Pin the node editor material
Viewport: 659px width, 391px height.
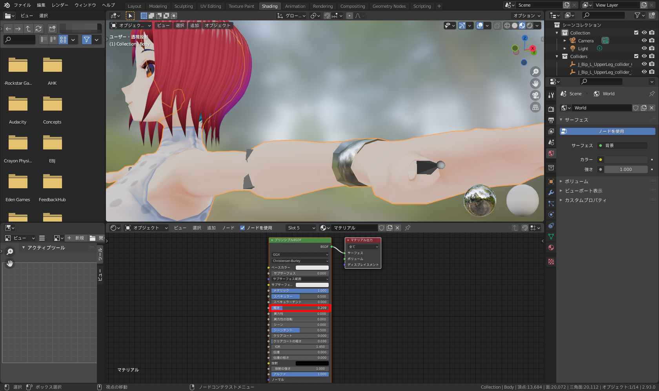[408, 228]
